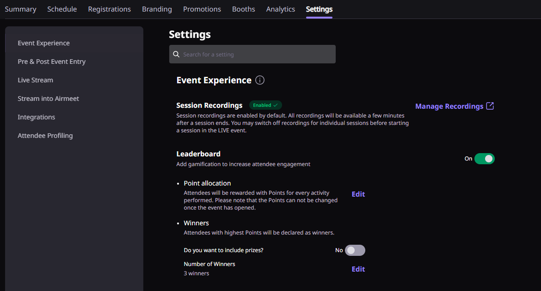Click the Event Experience info icon
The width and height of the screenshot is (541, 291).
260,80
